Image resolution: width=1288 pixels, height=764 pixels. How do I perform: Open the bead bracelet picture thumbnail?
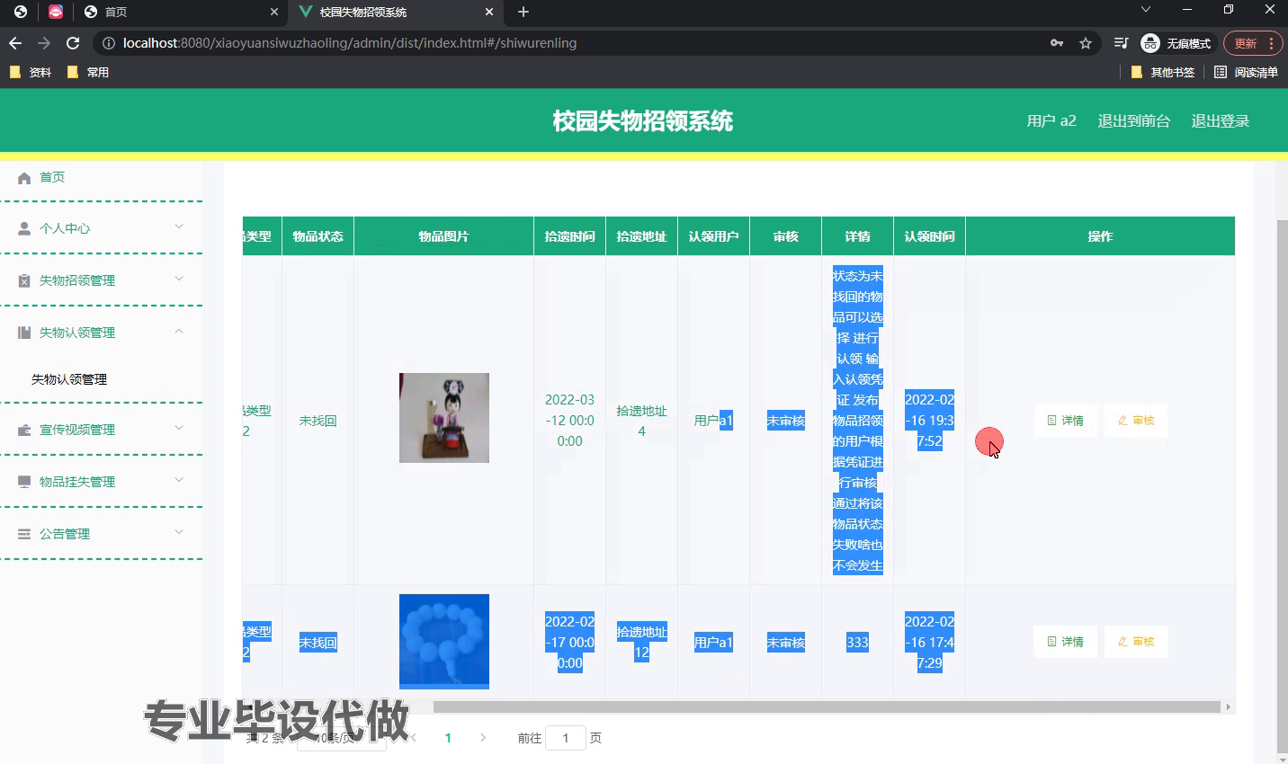(444, 642)
